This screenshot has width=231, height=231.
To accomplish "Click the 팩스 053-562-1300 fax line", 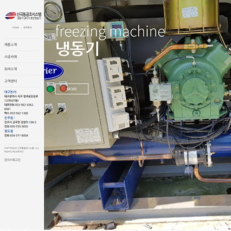I will click(16, 113).
